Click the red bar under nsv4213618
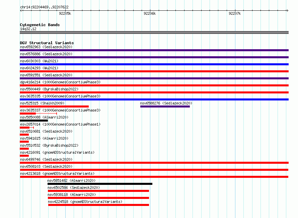Image resolution: width=298 pixels, height=218 pixels. [154, 177]
